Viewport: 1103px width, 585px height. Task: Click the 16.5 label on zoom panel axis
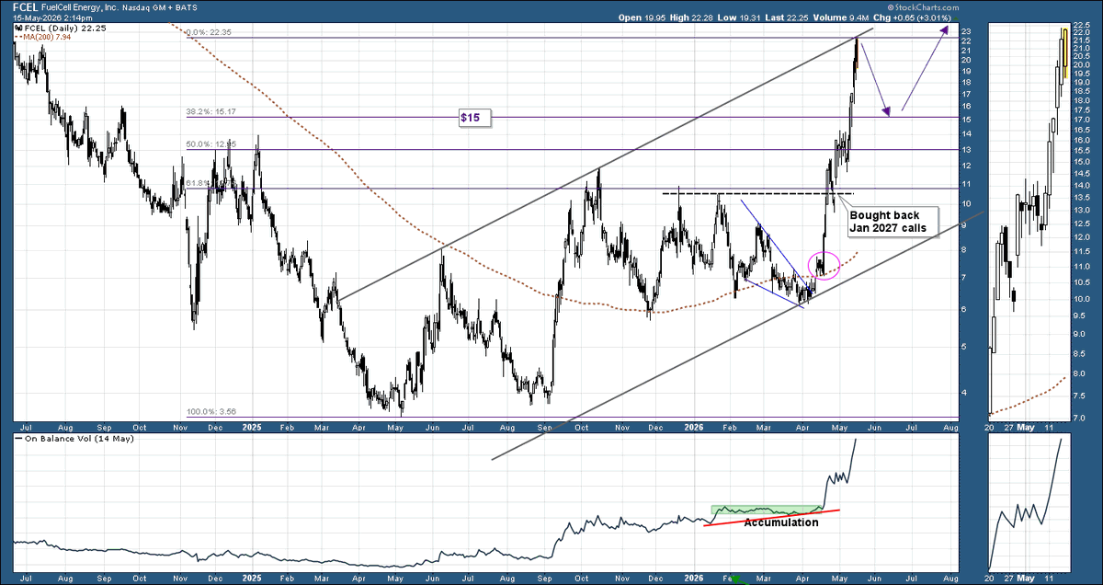pos(1081,131)
